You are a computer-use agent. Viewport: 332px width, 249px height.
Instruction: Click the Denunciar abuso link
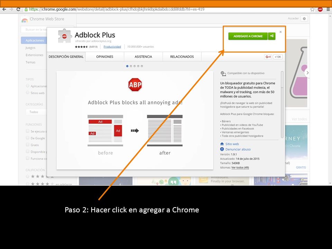click(238, 149)
